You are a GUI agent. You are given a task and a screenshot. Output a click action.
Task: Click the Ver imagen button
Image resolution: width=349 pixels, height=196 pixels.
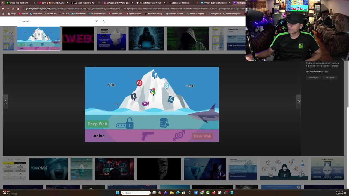tap(314, 78)
